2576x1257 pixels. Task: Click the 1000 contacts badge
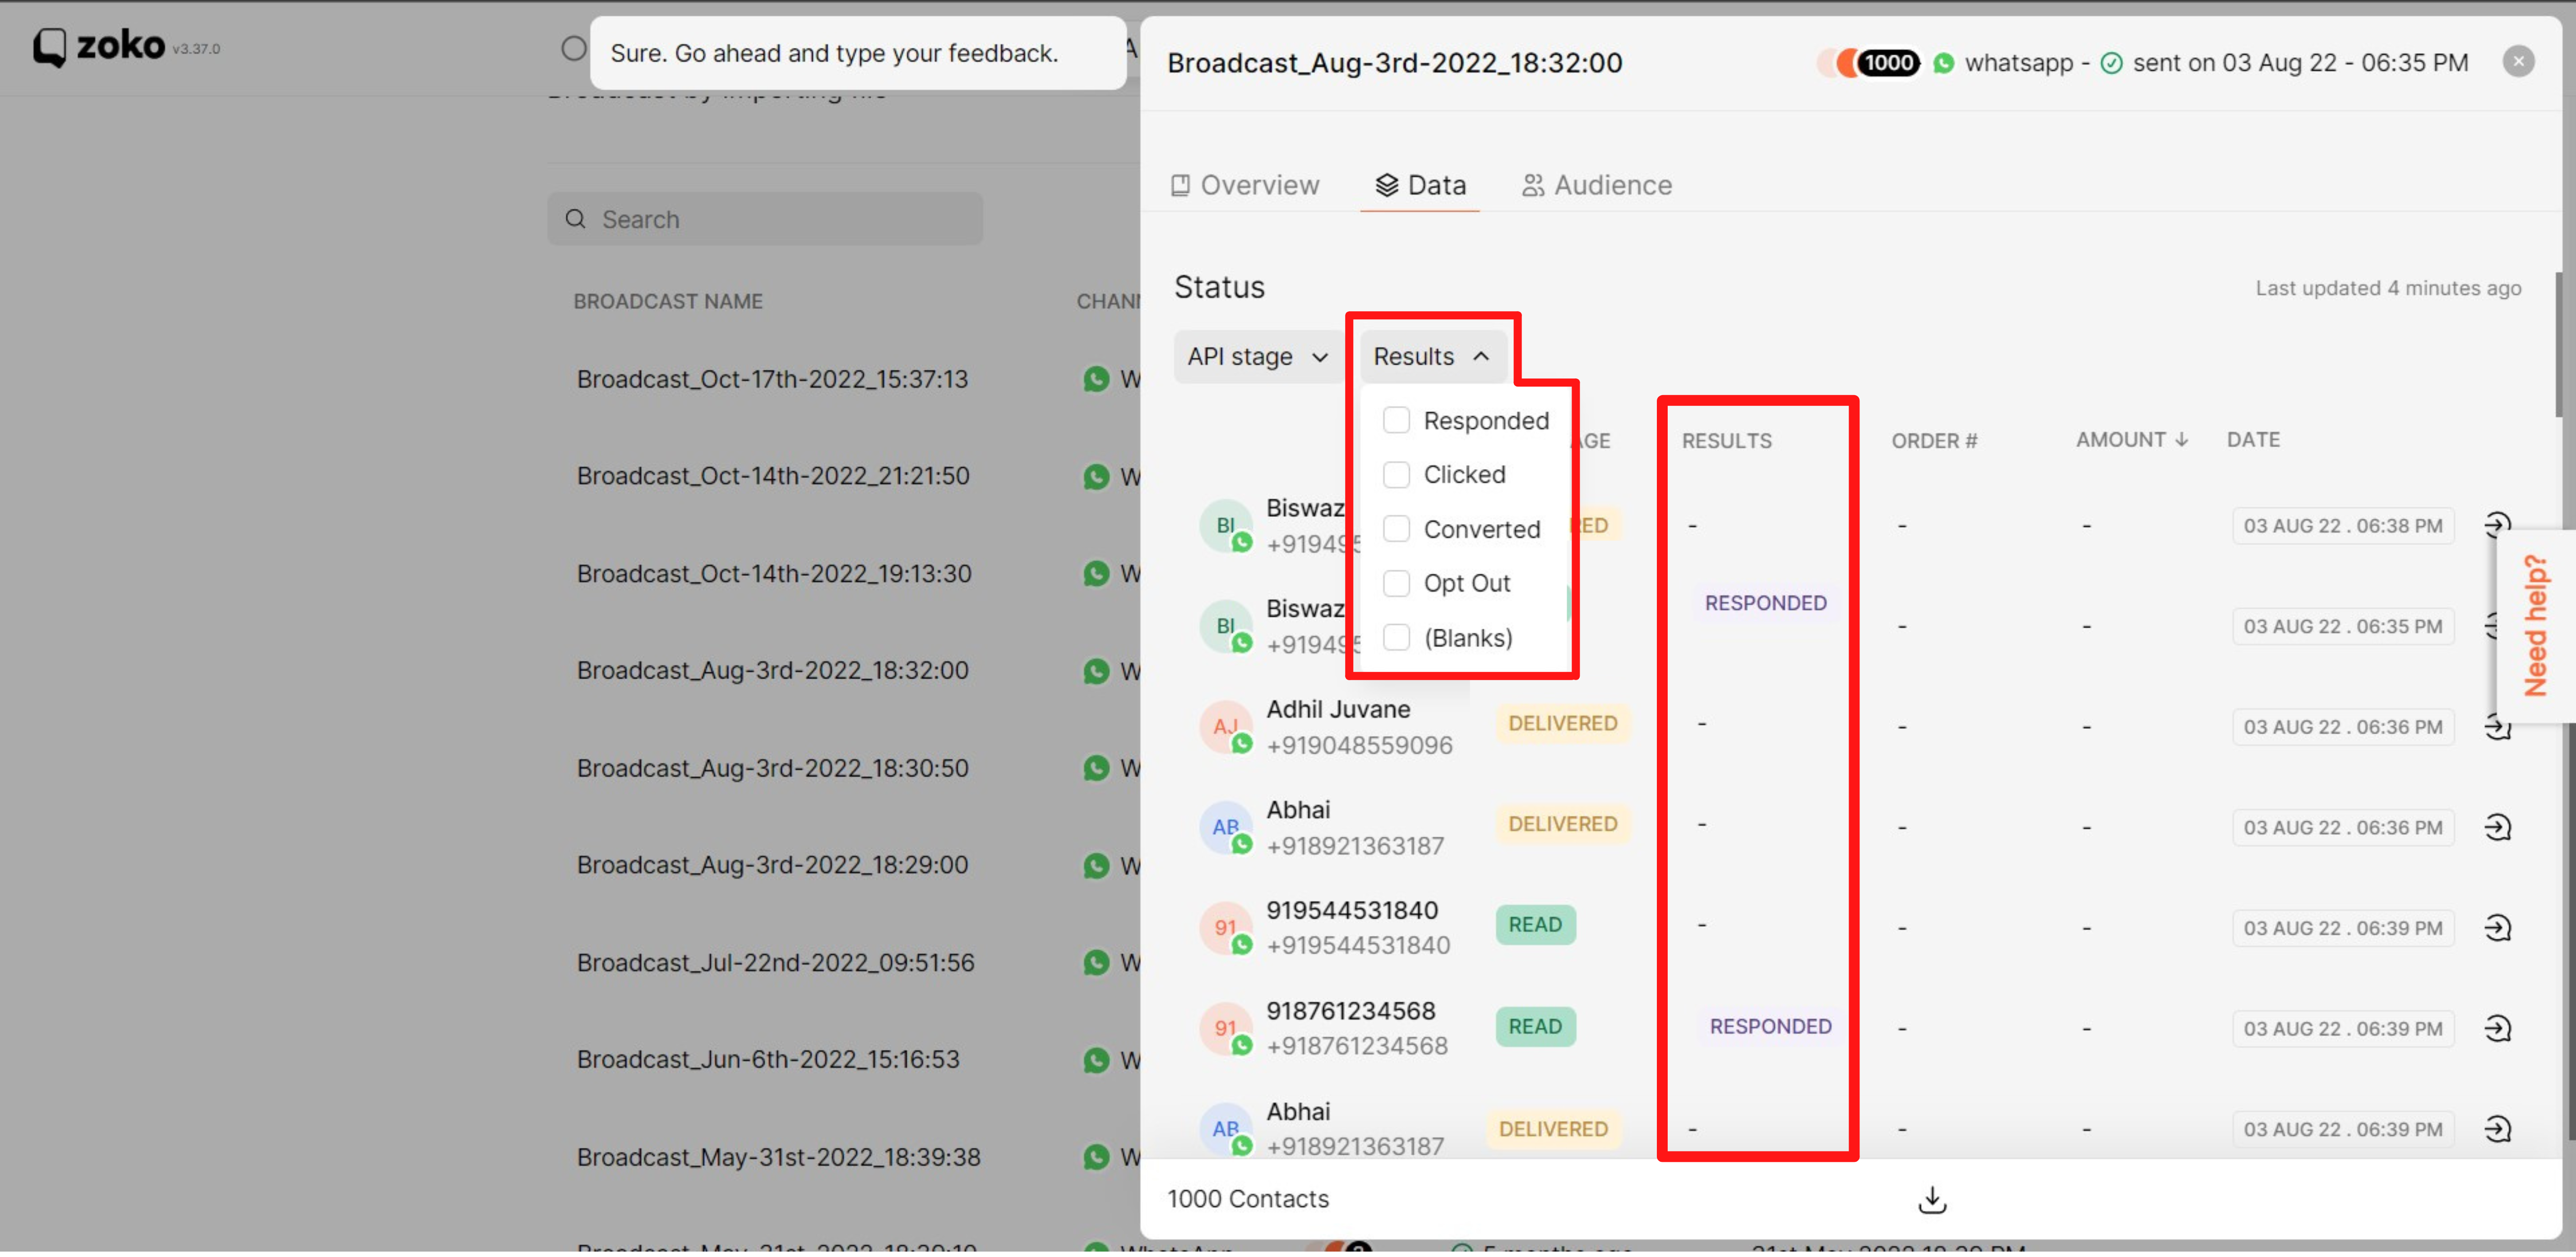(x=1887, y=63)
